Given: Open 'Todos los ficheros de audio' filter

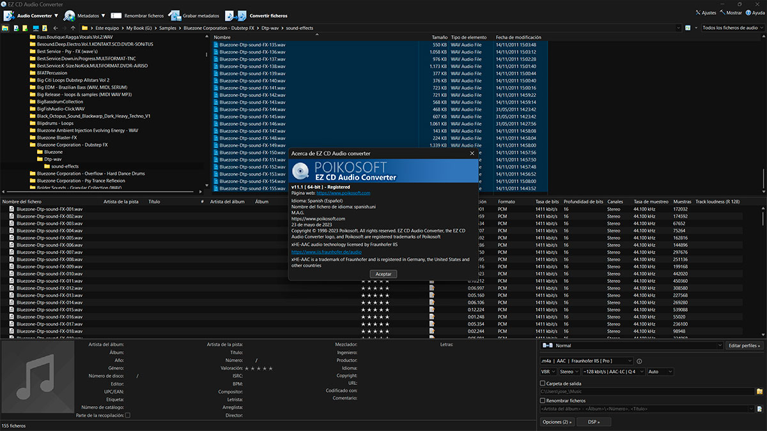Looking at the screenshot, I should [x=732, y=28].
